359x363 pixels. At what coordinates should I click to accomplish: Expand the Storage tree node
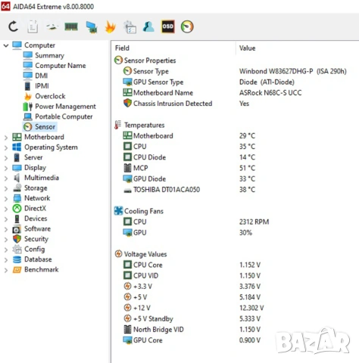[x=6, y=188]
